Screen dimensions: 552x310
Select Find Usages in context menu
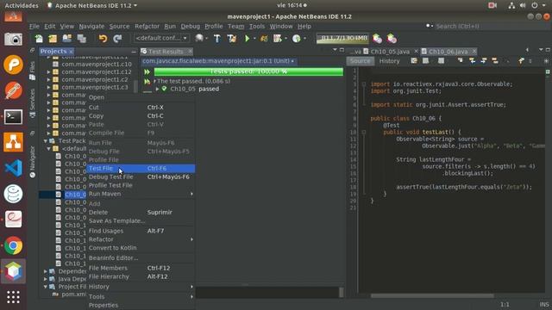coord(141,231)
